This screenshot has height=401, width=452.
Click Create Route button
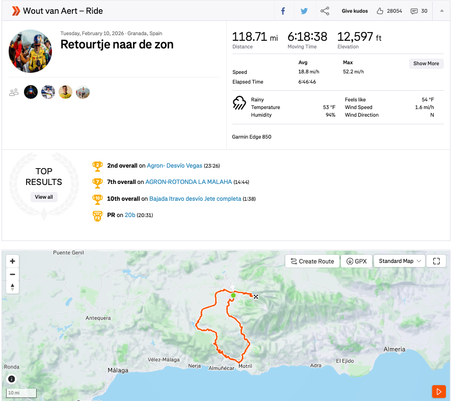312,261
